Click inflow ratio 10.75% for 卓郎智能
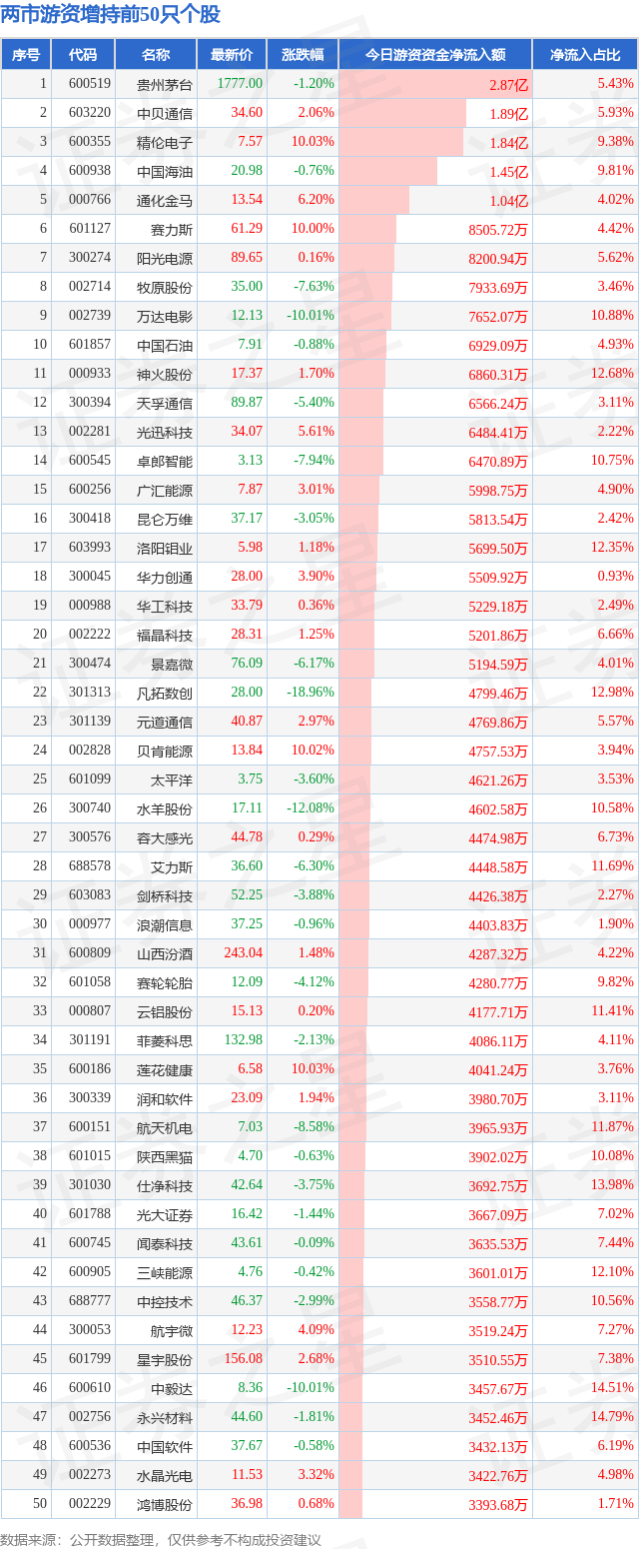The image size is (639, 1549). (x=613, y=461)
